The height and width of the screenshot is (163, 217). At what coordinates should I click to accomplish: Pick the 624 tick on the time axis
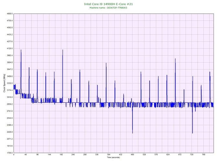[x=168, y=155]
